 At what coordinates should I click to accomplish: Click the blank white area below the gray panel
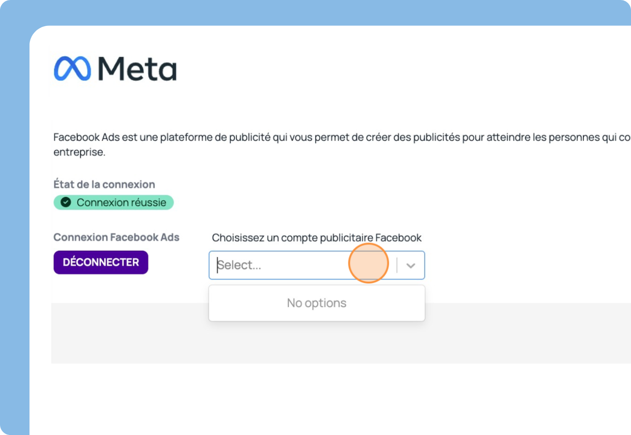click(330, 399)
